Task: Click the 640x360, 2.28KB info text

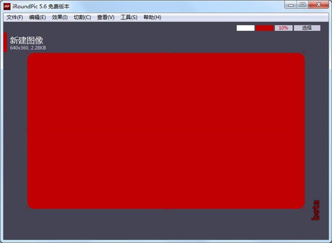Action: [28, 48]
